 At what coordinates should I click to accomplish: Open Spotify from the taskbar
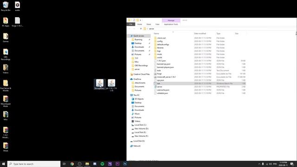click(x=102, y=164)
